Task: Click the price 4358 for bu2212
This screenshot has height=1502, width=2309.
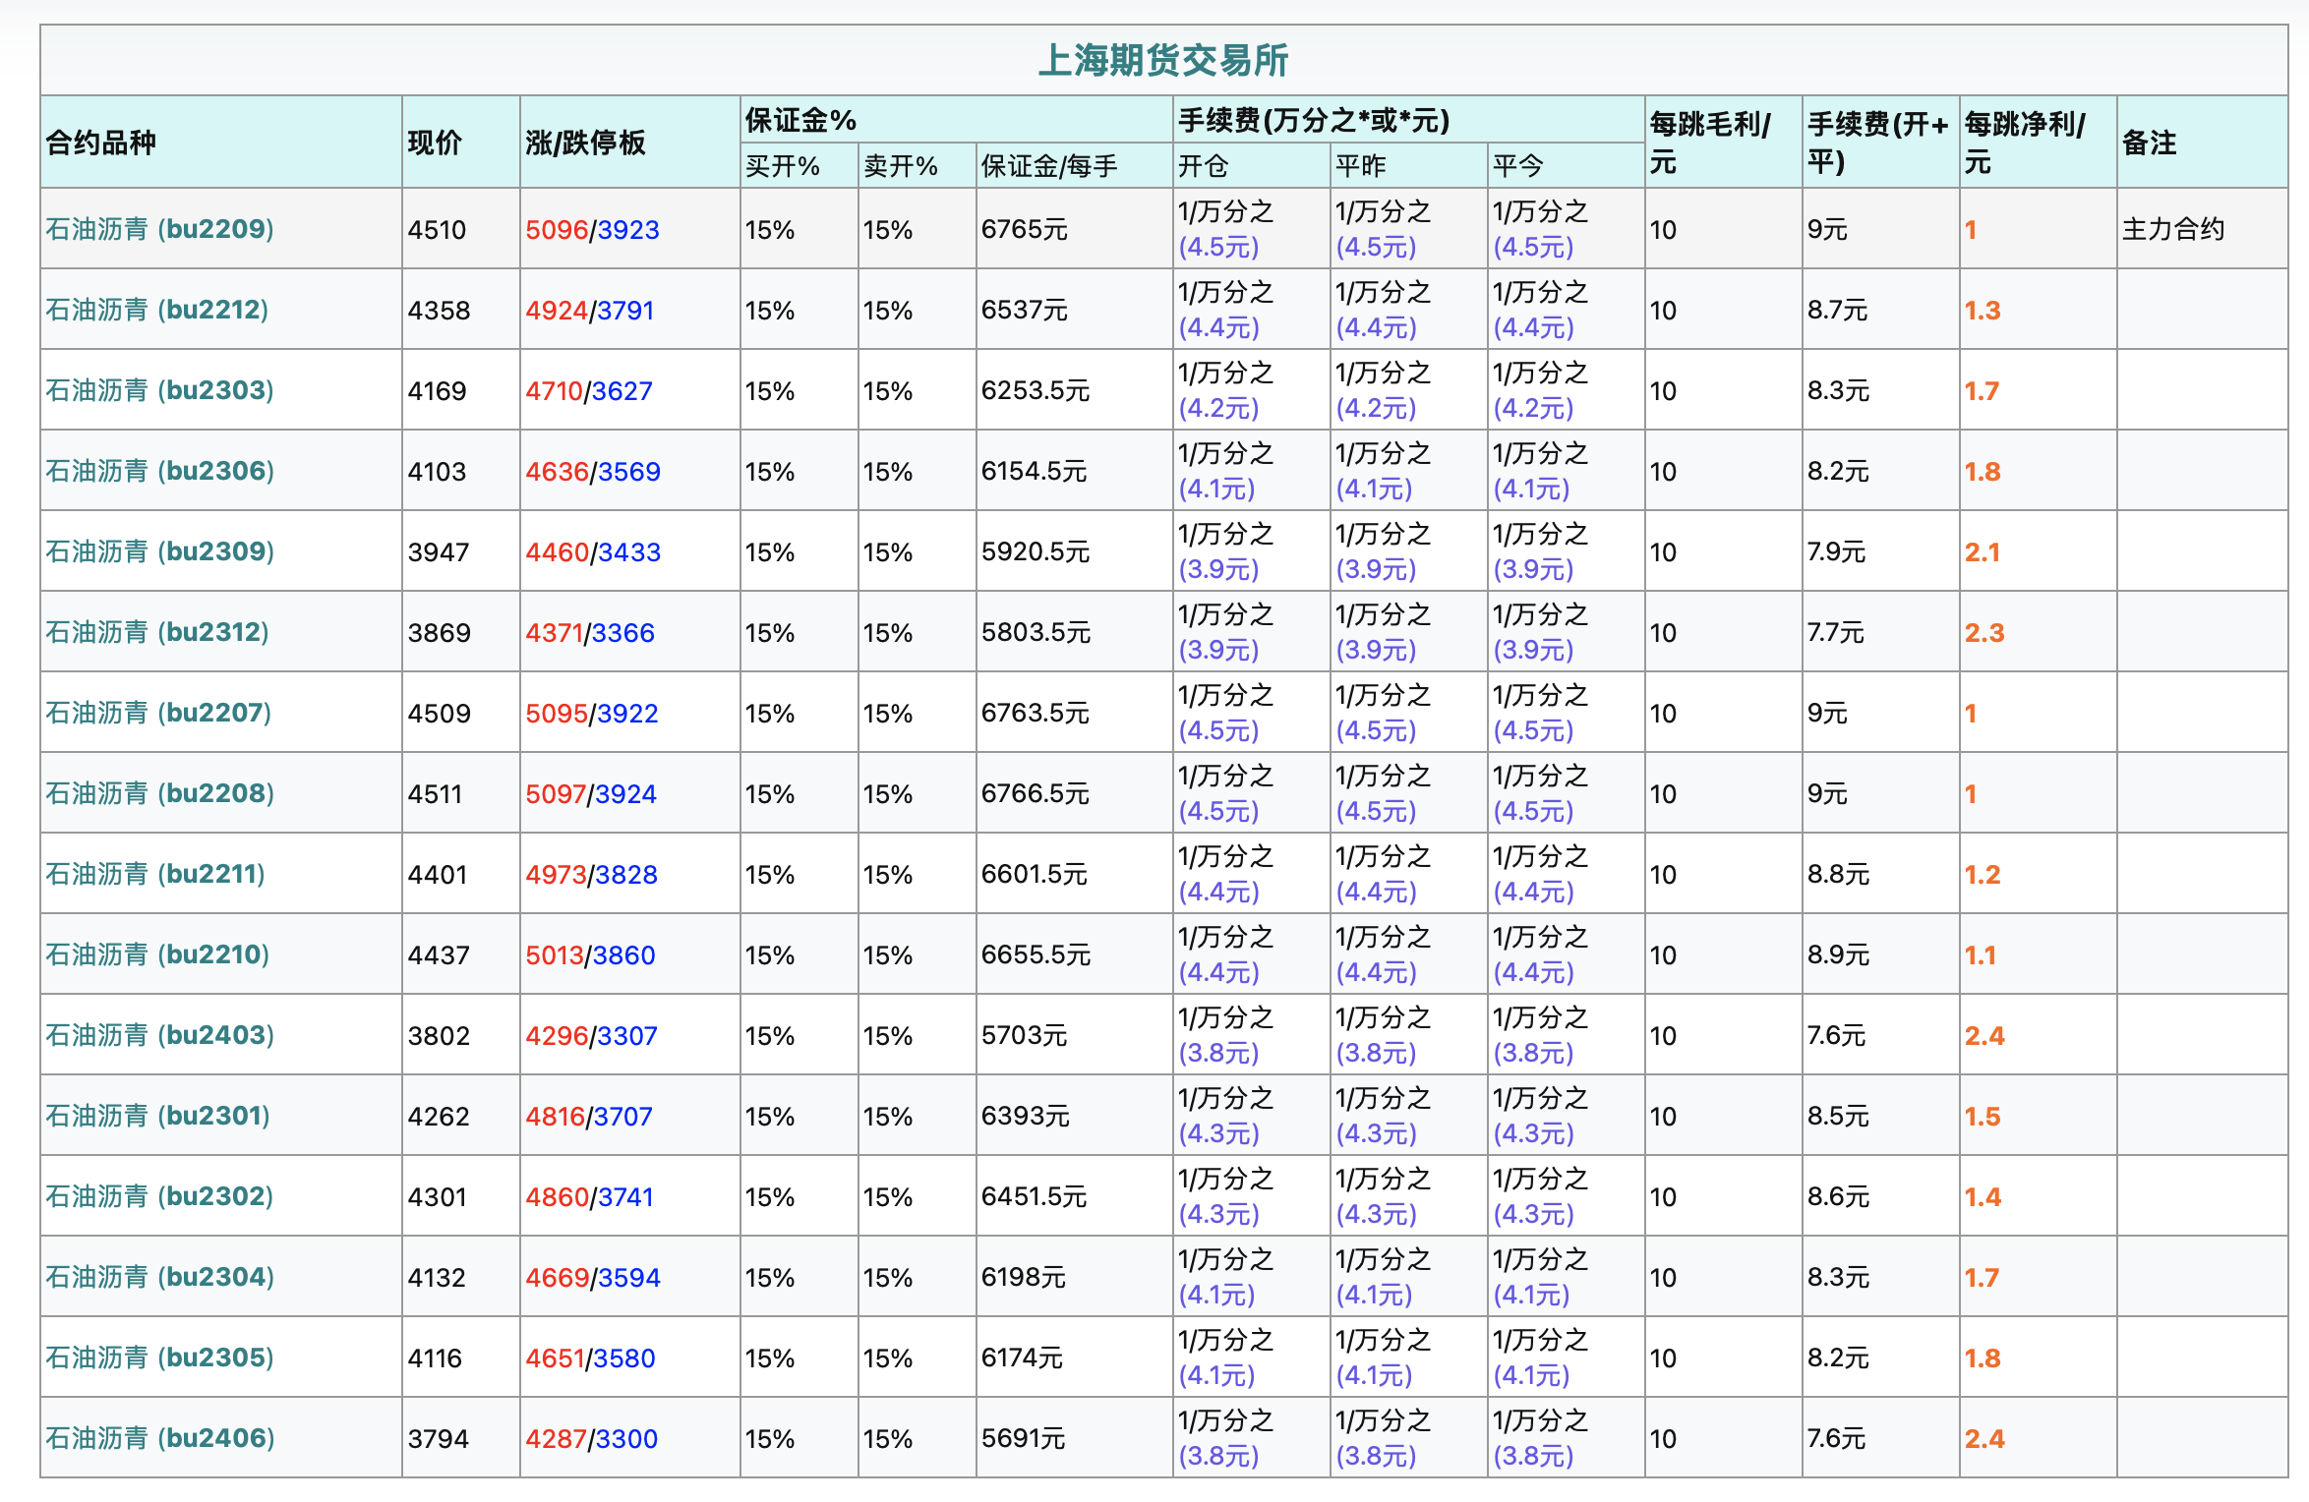Action: pyautogui.click(x=439, y=311)
